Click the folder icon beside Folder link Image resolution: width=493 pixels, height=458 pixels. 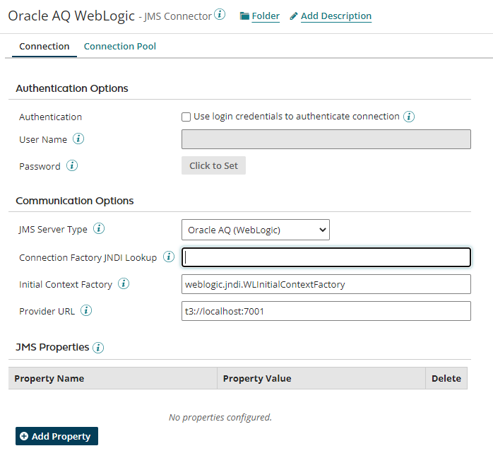pyautogui.click(x=244, y=16)
